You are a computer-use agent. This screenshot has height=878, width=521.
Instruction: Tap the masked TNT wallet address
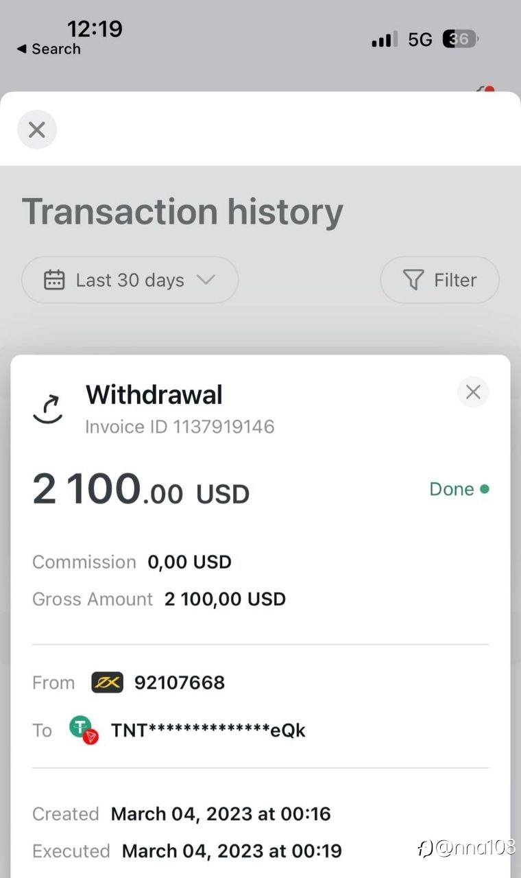point(208,730)
